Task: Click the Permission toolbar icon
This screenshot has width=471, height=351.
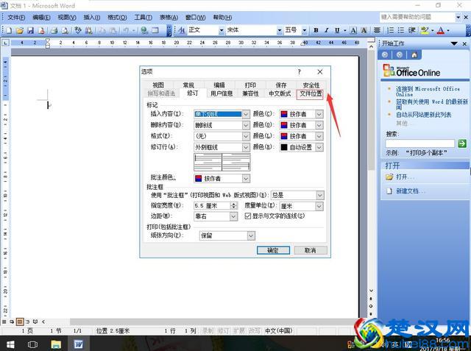Action: click(41, 30)
